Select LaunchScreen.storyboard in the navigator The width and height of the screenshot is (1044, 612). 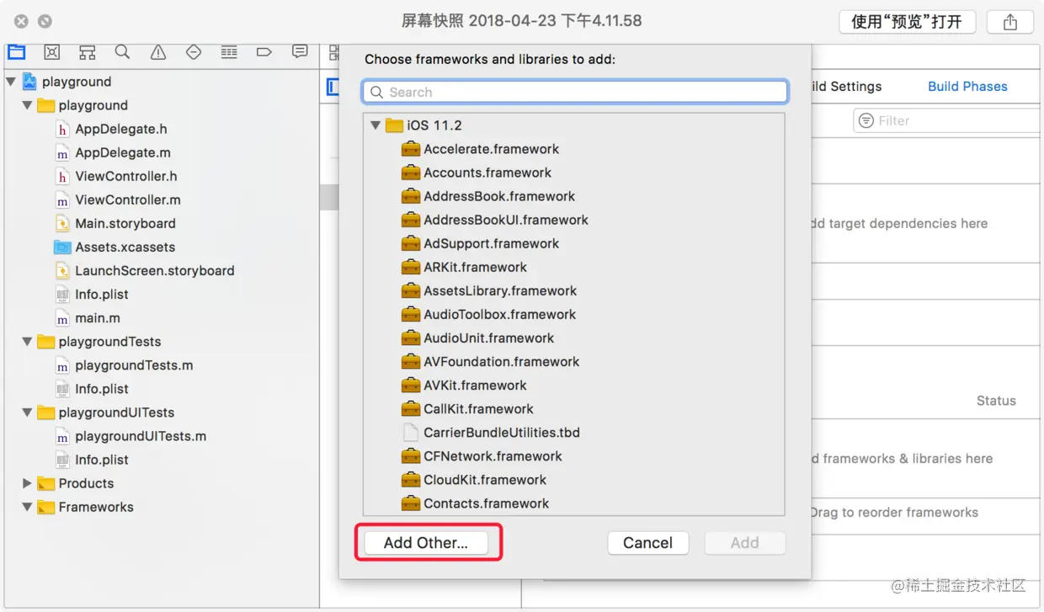(x=155, y=271)
